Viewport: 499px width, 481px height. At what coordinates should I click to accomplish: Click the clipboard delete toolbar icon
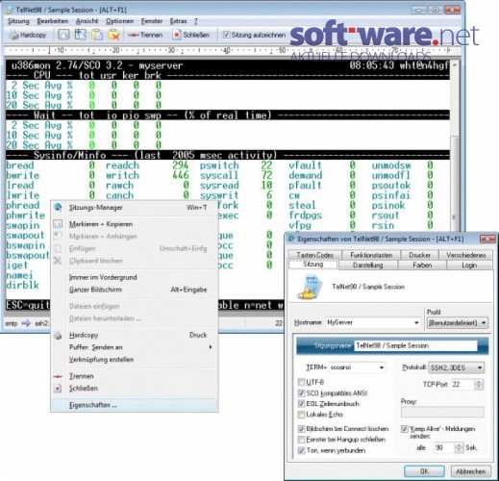pos(113,35)
